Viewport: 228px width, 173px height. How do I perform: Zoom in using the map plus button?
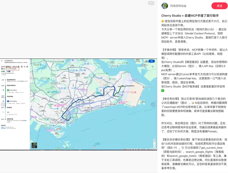pyautogui.click(x=155, y=143)
